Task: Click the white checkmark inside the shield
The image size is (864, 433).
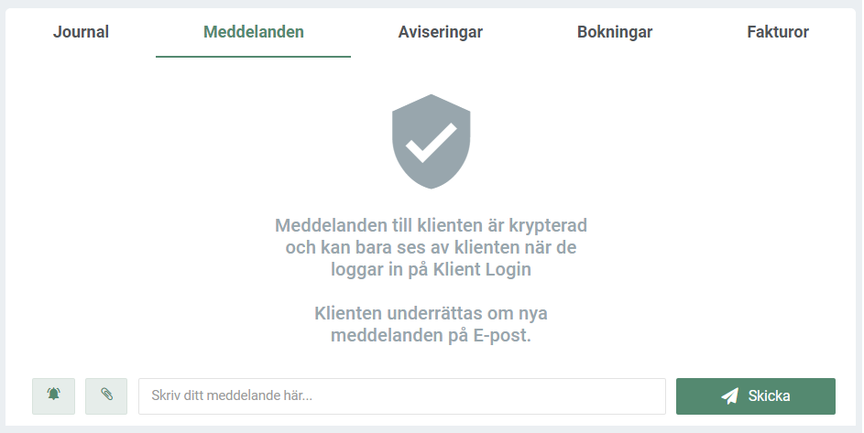Action: click(x=432, y=143)
